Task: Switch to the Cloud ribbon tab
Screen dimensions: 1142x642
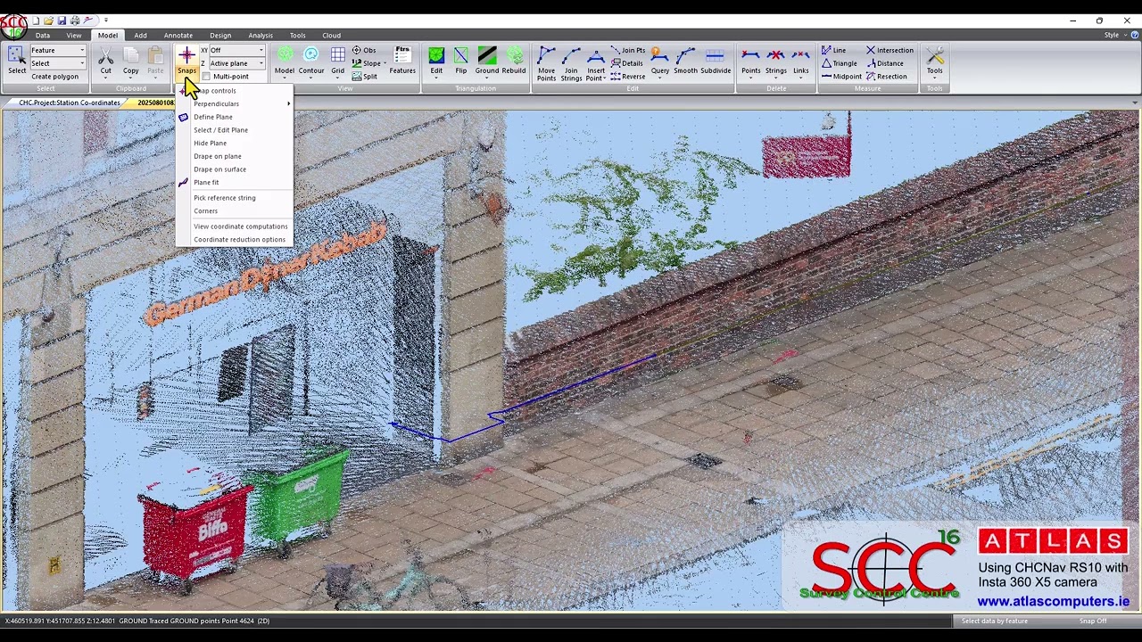Action: click(x=331, y=36)
